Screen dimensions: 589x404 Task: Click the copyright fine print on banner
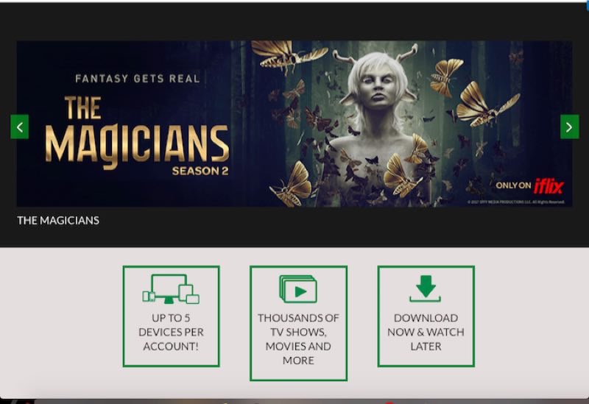pos(516,202)
